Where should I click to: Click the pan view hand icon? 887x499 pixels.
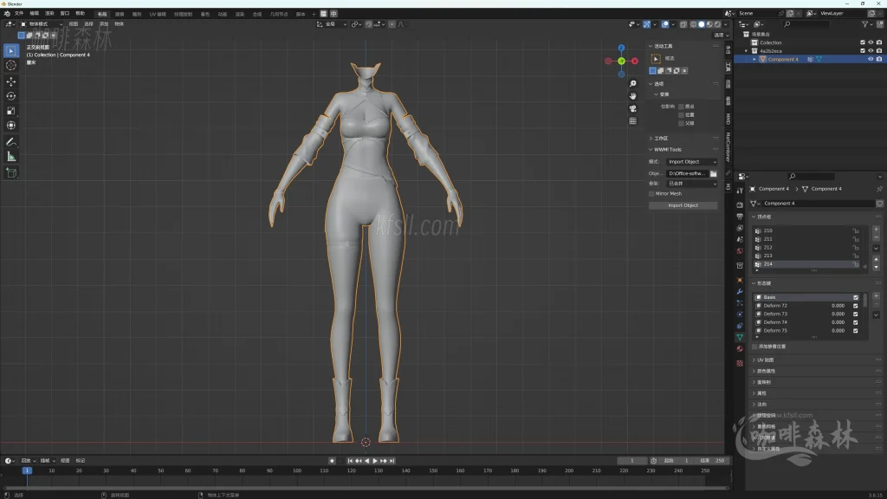633,96
